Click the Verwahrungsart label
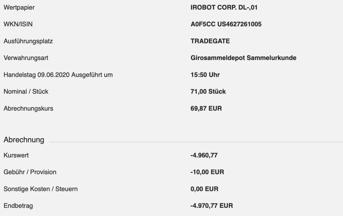 pyautogui.click(x=26, y=58)
